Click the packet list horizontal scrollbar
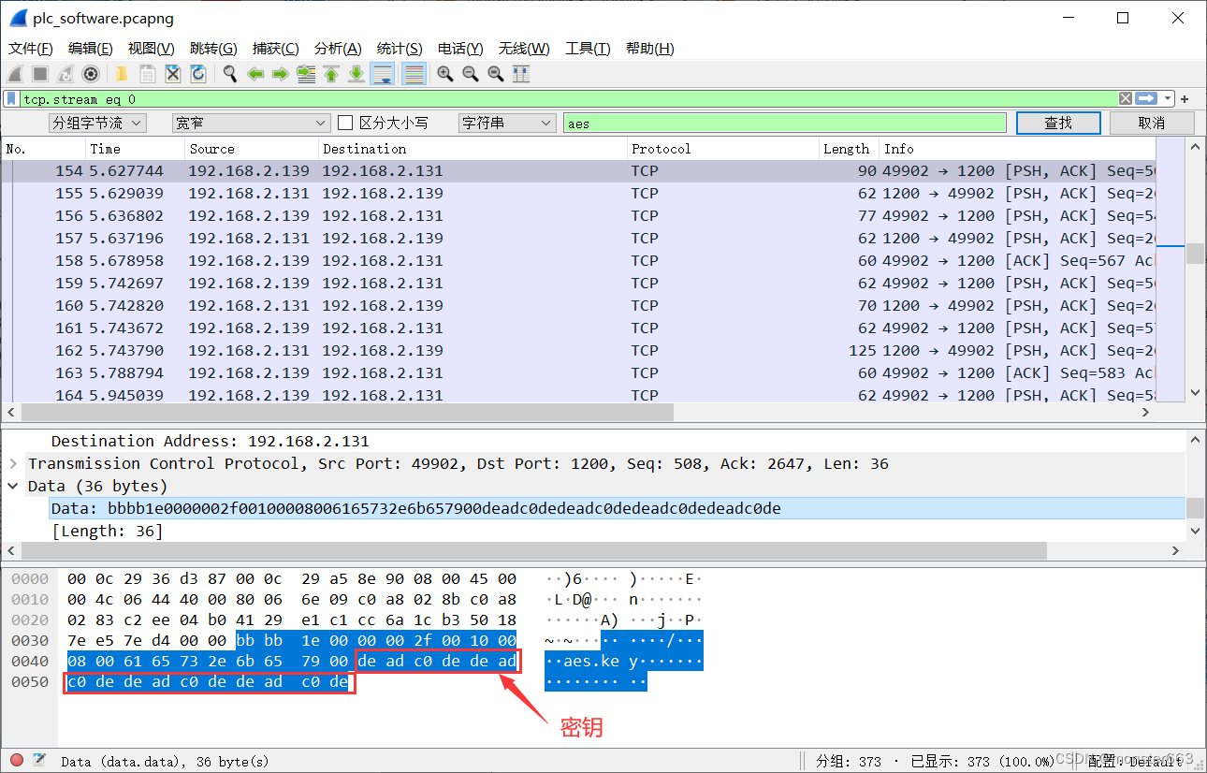Screen dimensions: 1207x773 pyautogui.click(x=346, y=412)
